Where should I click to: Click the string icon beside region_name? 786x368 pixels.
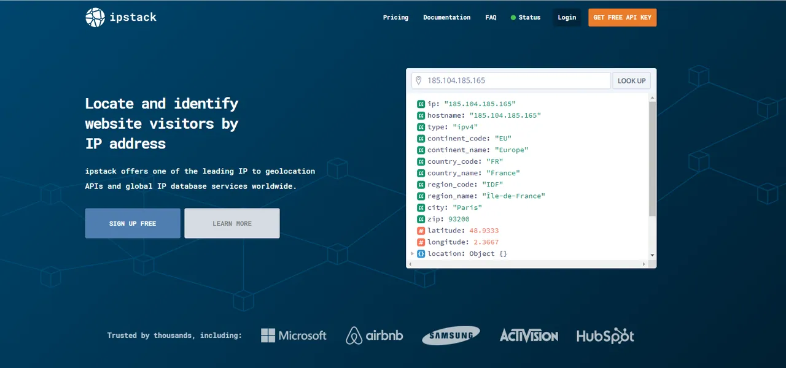[421, 196]
